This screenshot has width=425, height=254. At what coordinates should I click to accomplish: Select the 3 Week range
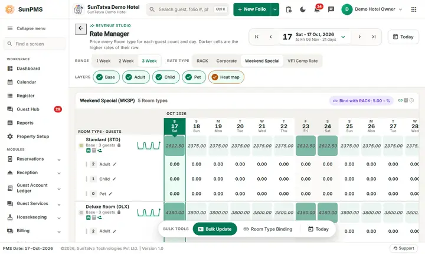[x=149, y=61]
